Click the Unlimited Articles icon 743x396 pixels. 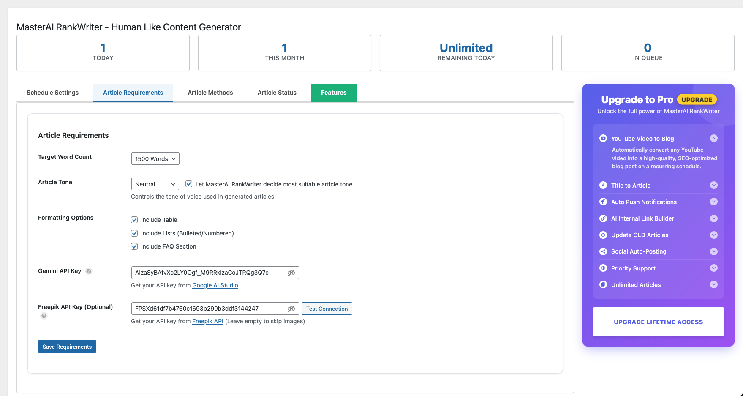(603, 284)
